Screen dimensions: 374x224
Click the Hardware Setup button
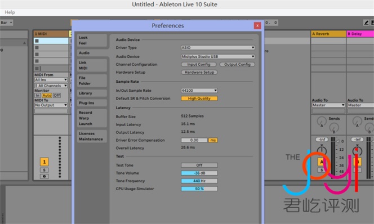199,72
